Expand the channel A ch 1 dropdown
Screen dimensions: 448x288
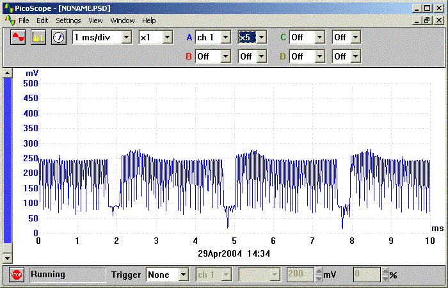(225, 37)
